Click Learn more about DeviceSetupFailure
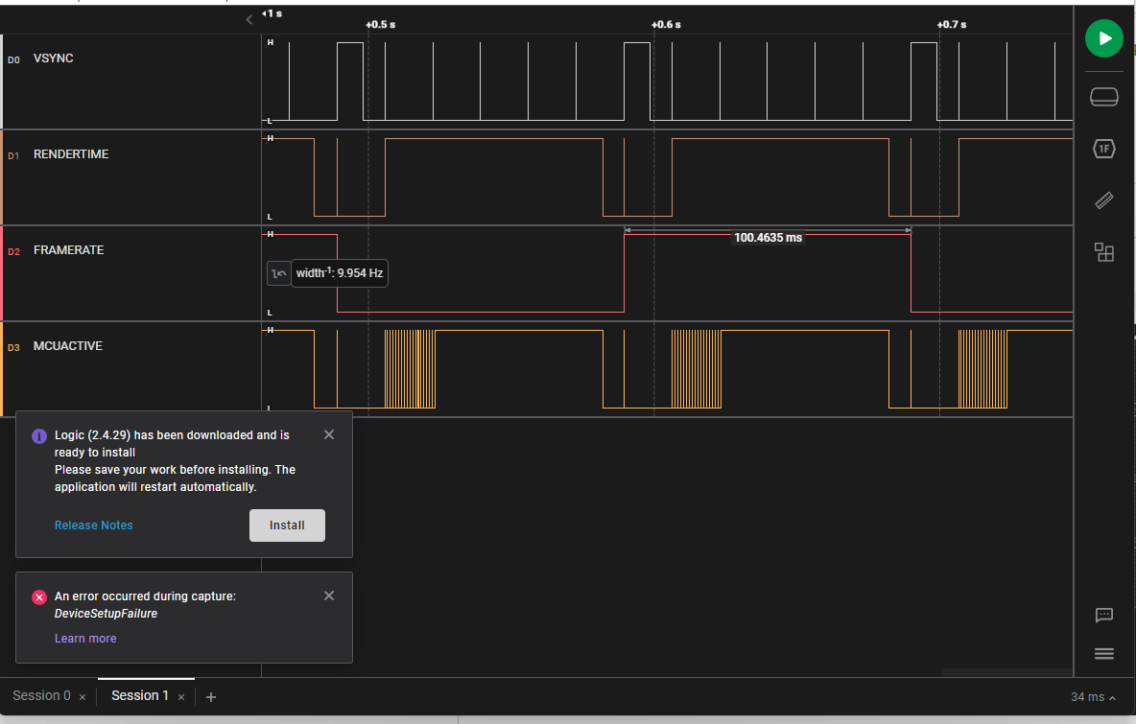Viewport: 1136px width, 724px height. tap(85, 638)
